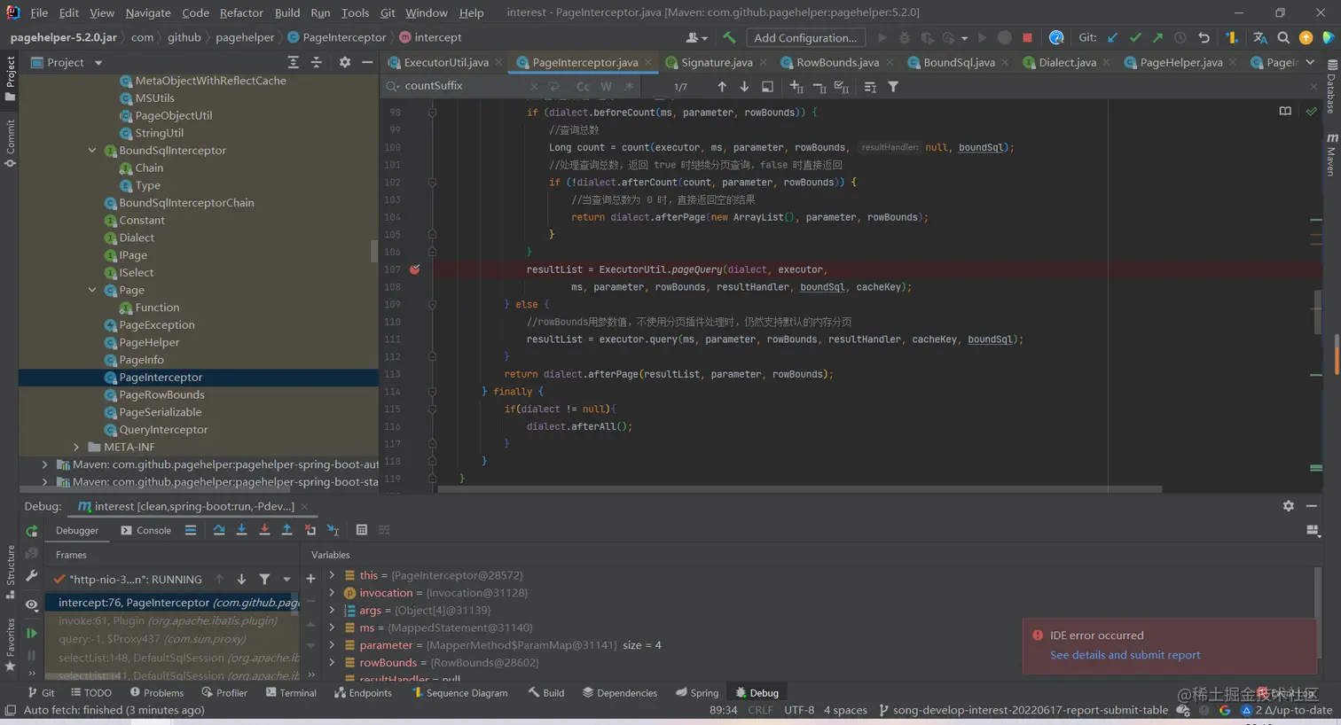Click See details and submit report link
Viewport: 1341px width, 725px height.
[1125, 655]
